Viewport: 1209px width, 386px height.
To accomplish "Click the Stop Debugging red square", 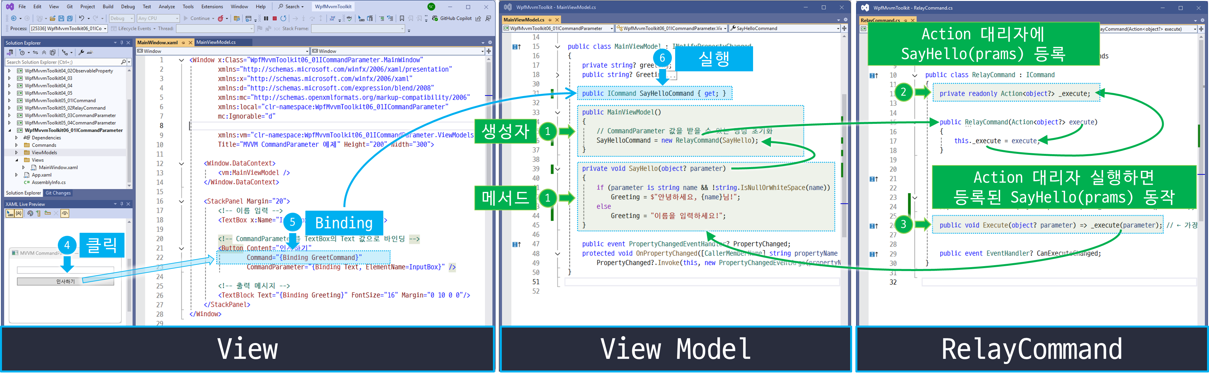I will (x=275, y=18).
